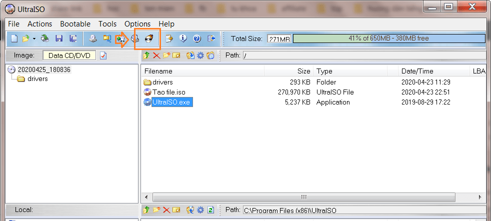Open the Bootable menu
Image resolution: width=491 pixels, height=221 pixels.
click(75, 24)
